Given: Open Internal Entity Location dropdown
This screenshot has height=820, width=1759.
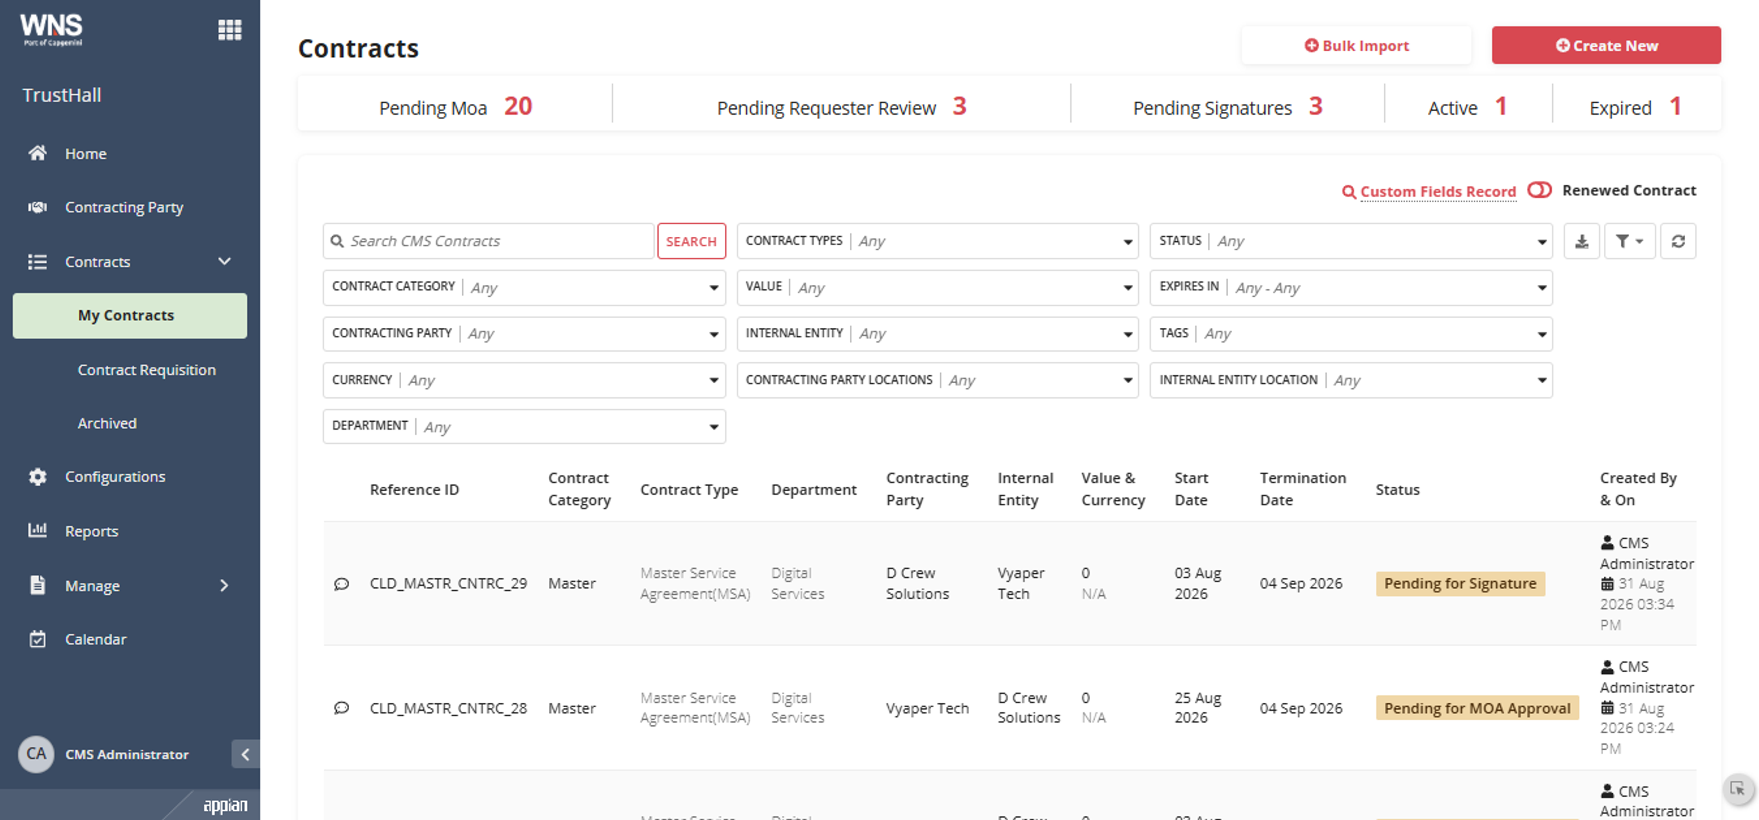Looking at the screenshot, I should point(1351,380).
